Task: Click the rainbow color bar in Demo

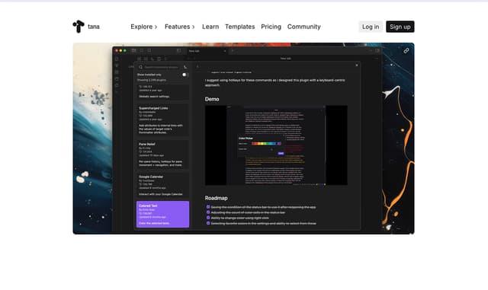Action: point(266,144)
